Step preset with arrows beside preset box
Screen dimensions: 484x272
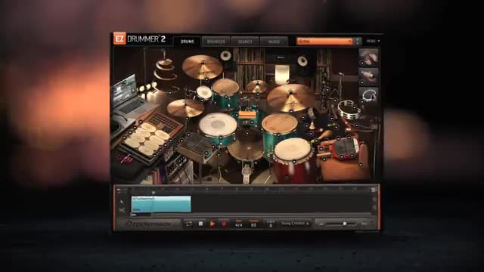pos(358,41)
